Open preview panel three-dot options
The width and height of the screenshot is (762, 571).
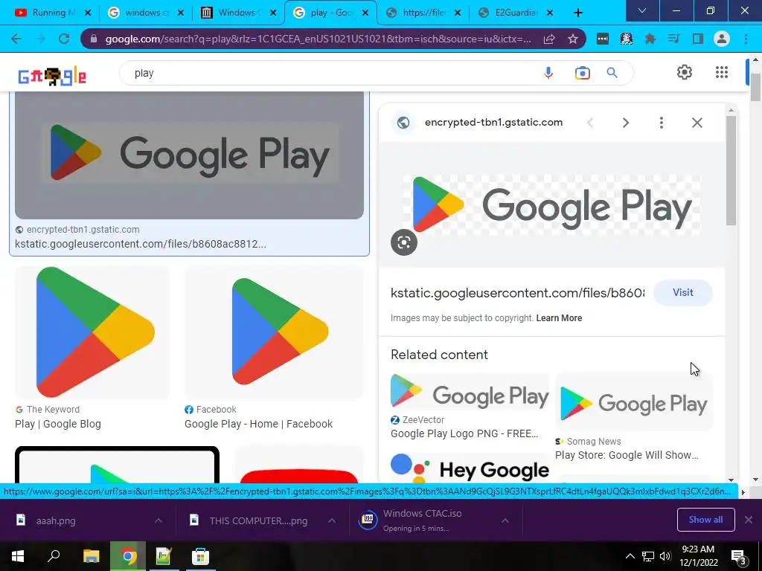pos(661,123)
